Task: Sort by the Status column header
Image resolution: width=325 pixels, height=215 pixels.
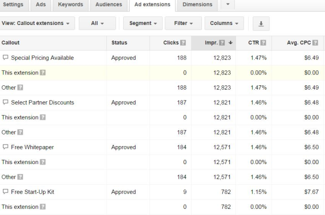Action: [119, 42]
